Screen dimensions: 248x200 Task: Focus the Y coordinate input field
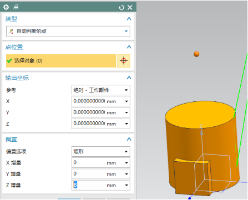pyautogui.click(x=89, y=112)
